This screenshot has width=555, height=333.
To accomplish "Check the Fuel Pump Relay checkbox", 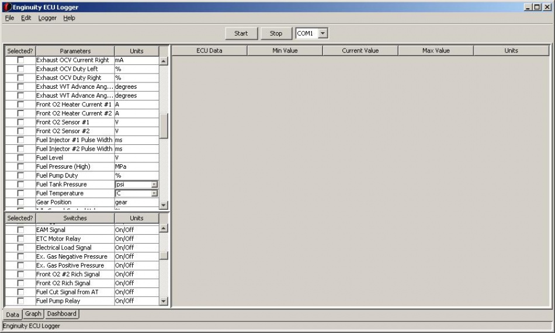I will tap(20, 301).
